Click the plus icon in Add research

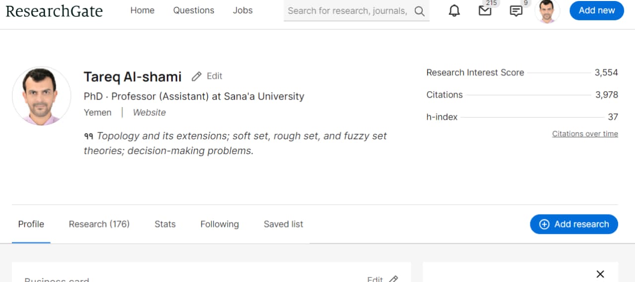pyautogui.click(x=544, y=224)
